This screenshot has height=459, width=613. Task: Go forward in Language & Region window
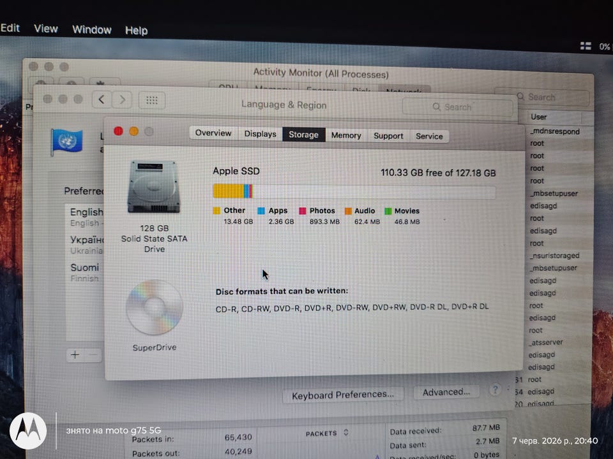122,100
